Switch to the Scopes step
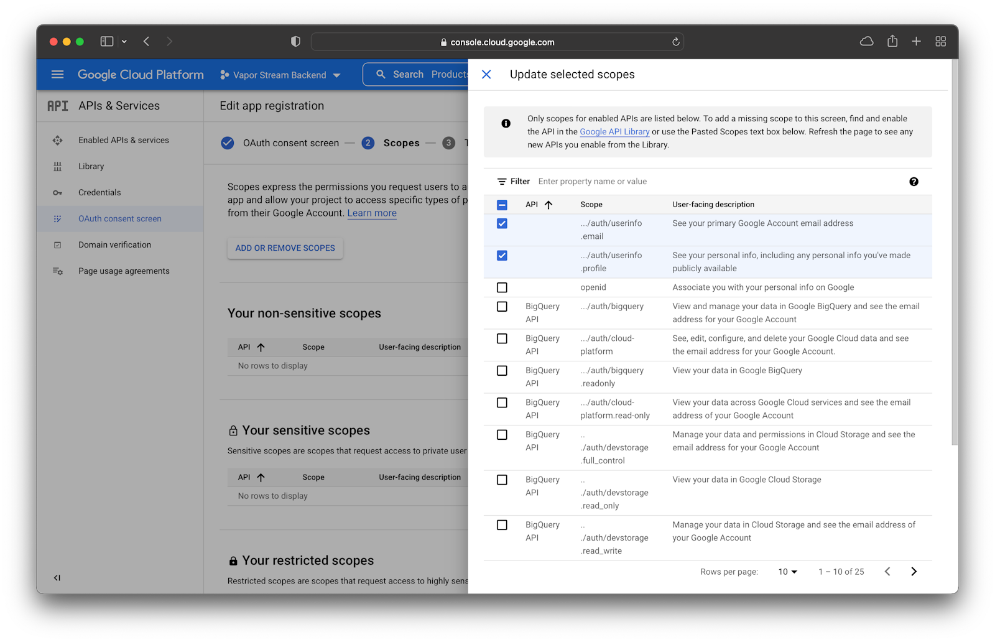This screenshot has width=995, height=642. pos(401,142)
